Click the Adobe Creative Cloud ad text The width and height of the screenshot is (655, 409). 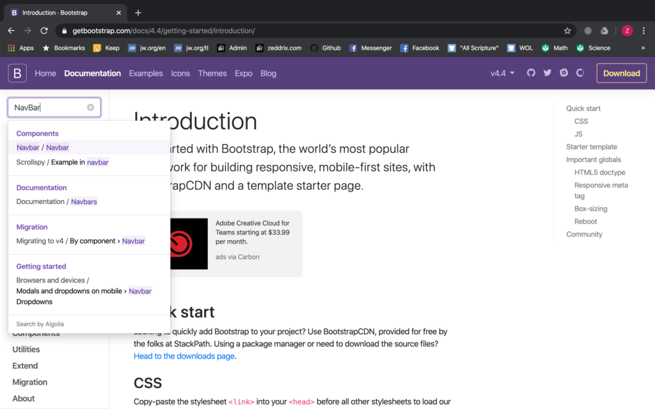252,233
